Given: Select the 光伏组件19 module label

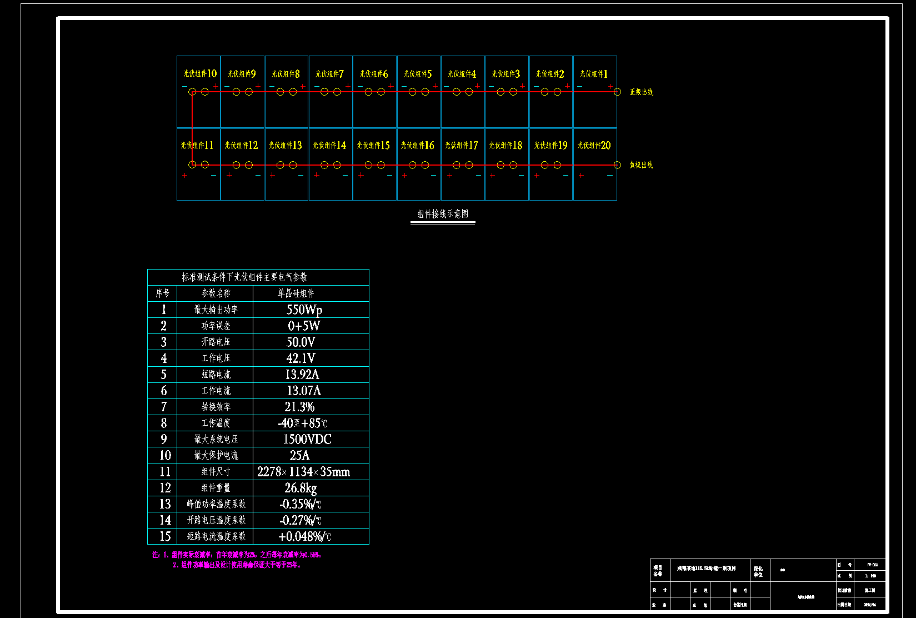Looking at the screenshot, I should click(x=551, y=145).
